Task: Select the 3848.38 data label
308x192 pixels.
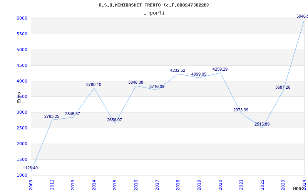Action: pyautogui.click(x=136, y=82)
